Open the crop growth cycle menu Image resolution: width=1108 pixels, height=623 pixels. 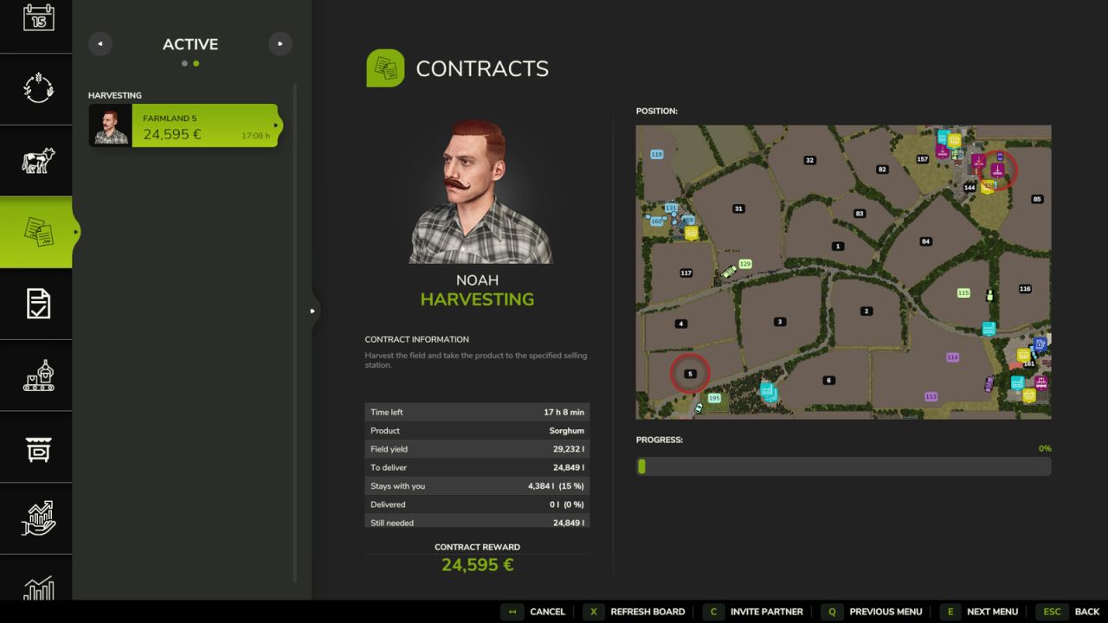coord(38,89)
